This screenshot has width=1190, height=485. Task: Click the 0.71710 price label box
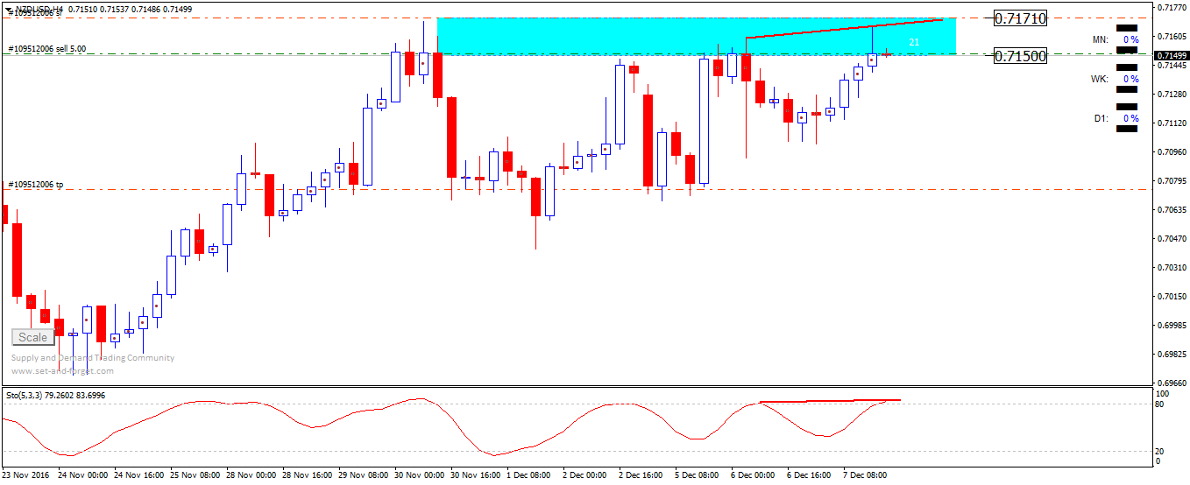tap(1020, 18)
